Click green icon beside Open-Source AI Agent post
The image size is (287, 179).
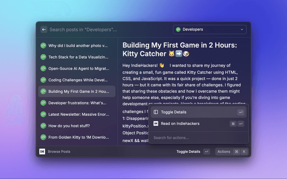[x=43, y=68]
